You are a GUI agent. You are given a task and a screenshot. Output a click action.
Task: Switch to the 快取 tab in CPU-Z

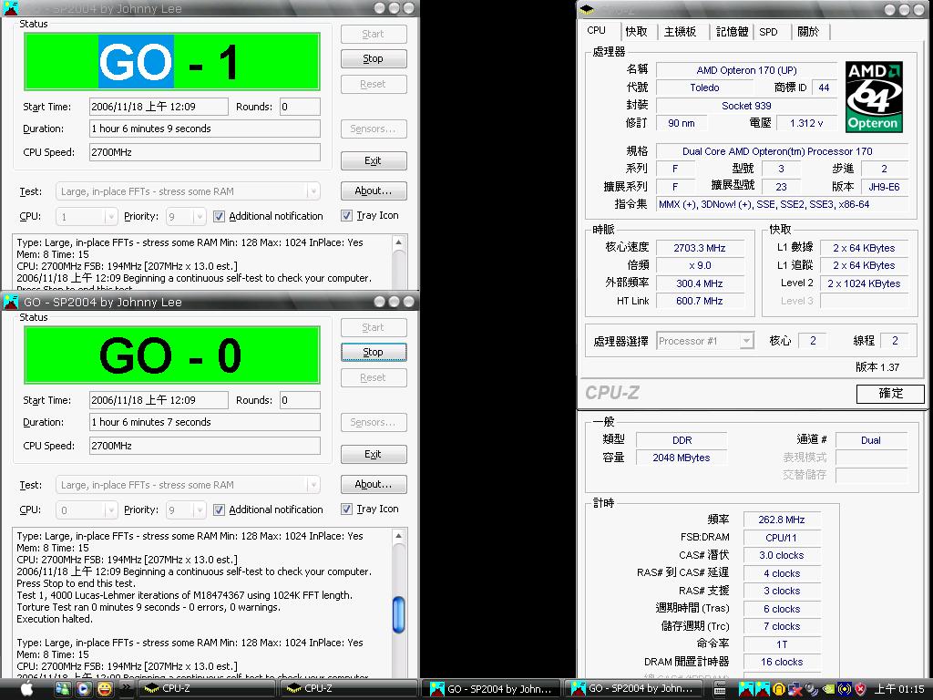point(636,32)
